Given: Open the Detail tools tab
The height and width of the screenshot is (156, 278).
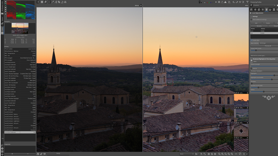Looking at the screenshot, I should click(255, 9).
